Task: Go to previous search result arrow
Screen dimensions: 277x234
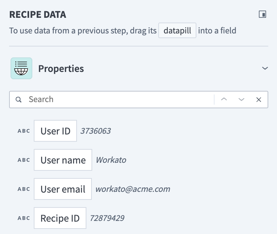Action: [224, 100]
